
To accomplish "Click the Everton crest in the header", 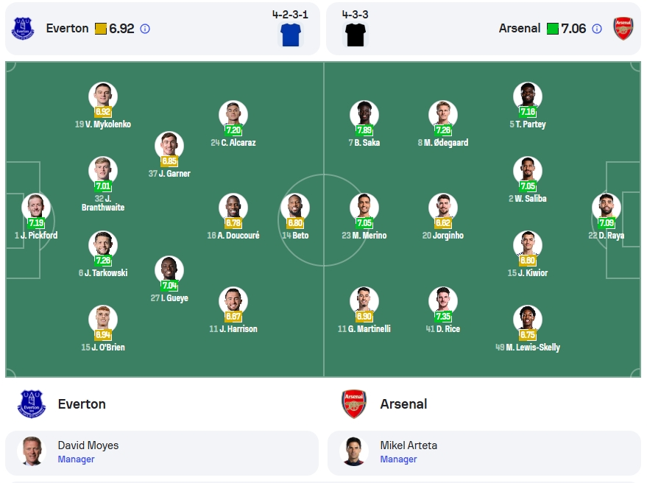I will [x=23, y=29].
